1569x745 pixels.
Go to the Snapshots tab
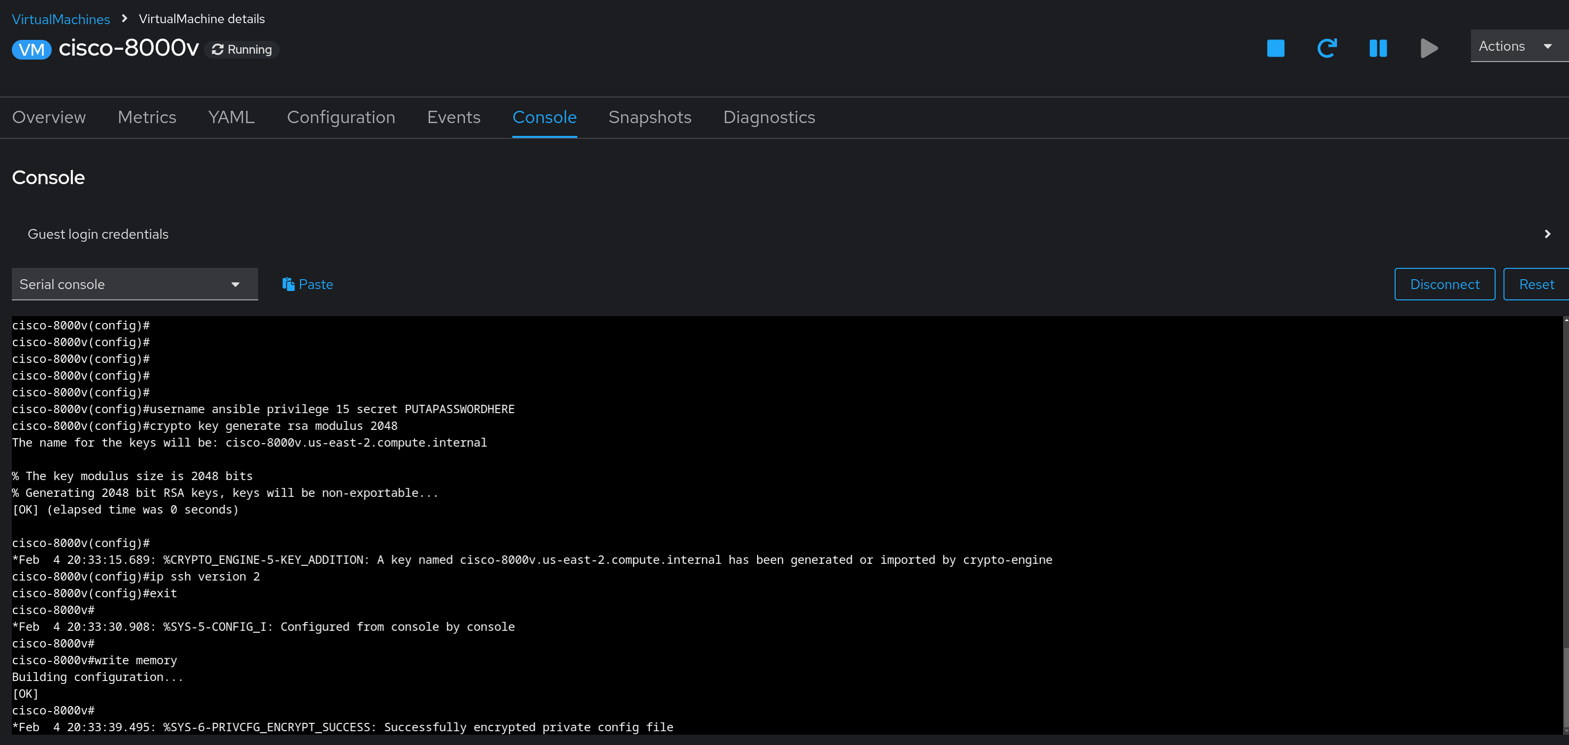coord(649,118)
